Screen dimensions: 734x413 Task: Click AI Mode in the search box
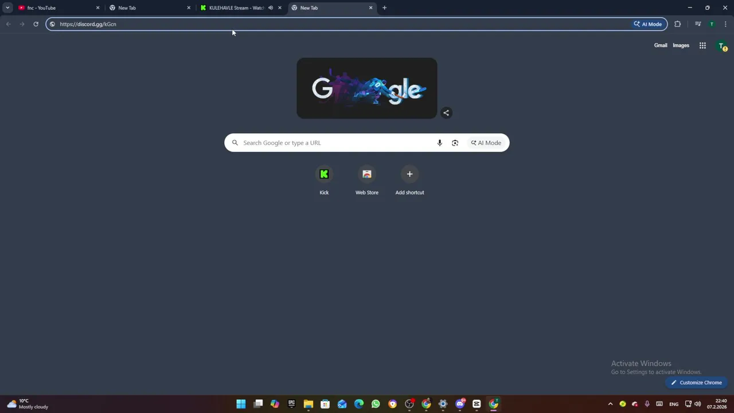coord(486,143)
